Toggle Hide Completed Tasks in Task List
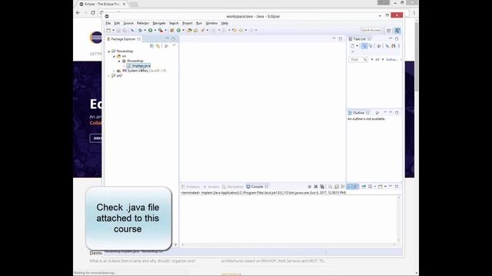 [387, 46]
